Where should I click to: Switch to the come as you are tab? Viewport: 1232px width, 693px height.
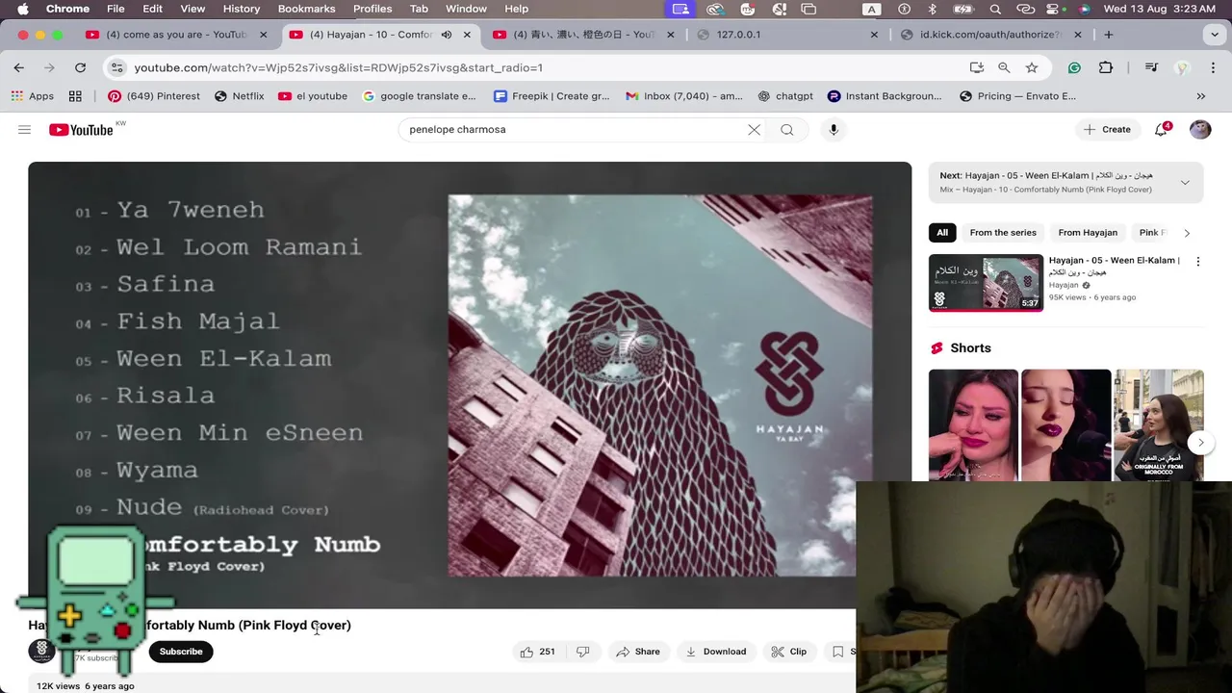(x=177, y=35)
